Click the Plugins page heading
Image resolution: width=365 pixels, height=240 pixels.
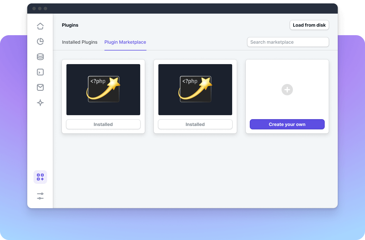70,25
